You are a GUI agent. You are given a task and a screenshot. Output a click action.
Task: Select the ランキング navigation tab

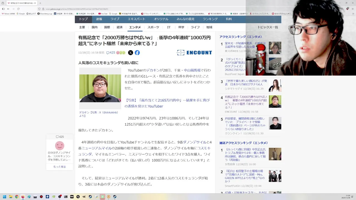pyautogui.click(x=210, y=19)
